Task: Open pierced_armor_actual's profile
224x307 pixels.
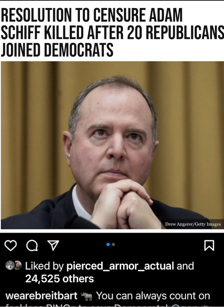Action: click(x=120, y=266)
